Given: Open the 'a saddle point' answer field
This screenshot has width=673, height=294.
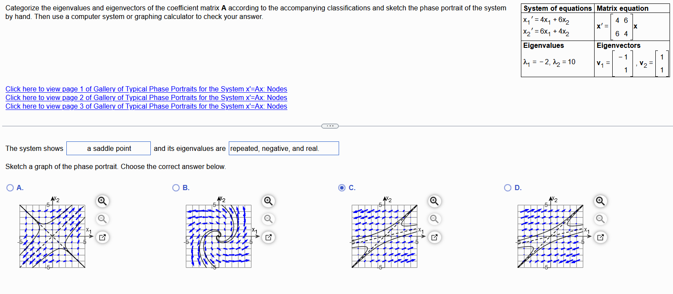Looking at the screenshot, I should coord(108,148).
